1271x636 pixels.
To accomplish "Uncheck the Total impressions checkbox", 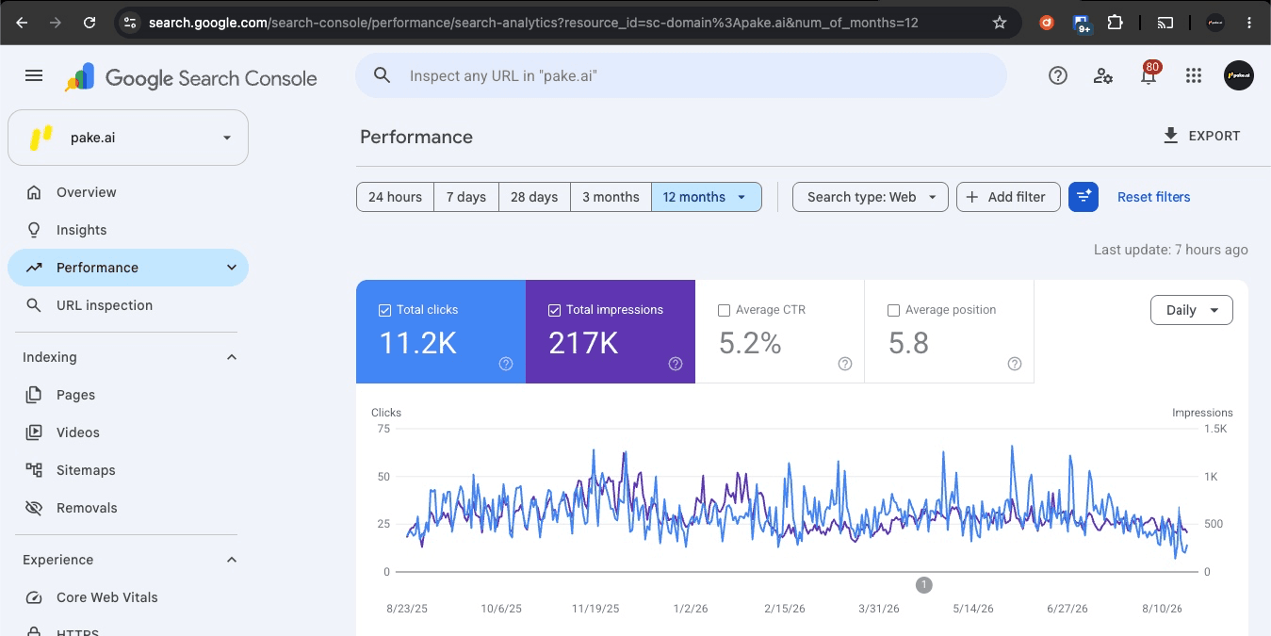I will pyautogui.click(x=554, y=310).
